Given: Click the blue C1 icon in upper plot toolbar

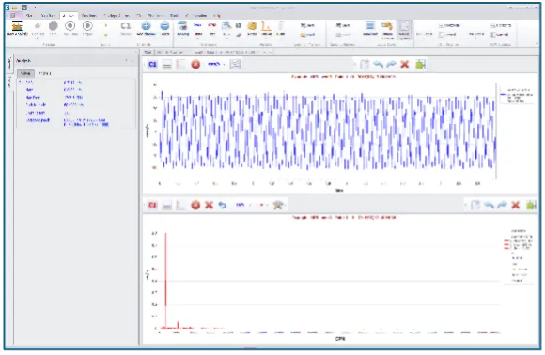Looking at the screenshot, I should point(152,64).
